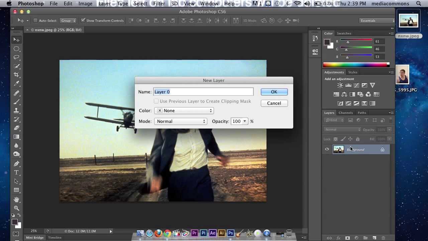428x241 pixels.
Task: Open the Essentials workspace dropdown
Action: [377, 20]
